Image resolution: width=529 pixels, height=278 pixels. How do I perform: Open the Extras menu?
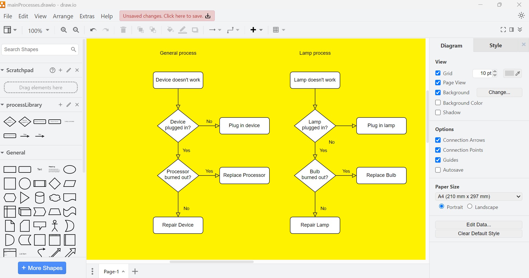(x=87, y=16)
